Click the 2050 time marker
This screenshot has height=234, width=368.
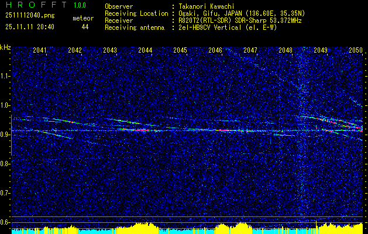[356, 50]
